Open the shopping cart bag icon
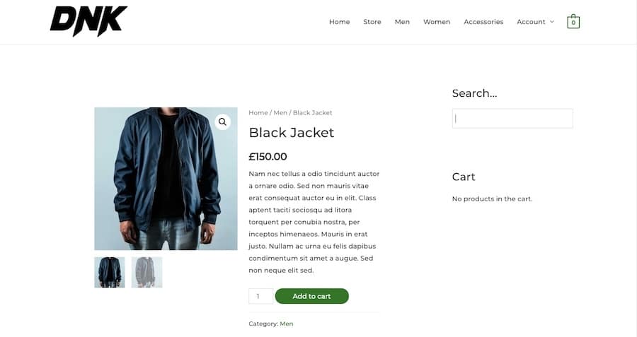The width and height of the screenshot is (637, 337). (x=573, y=22)
